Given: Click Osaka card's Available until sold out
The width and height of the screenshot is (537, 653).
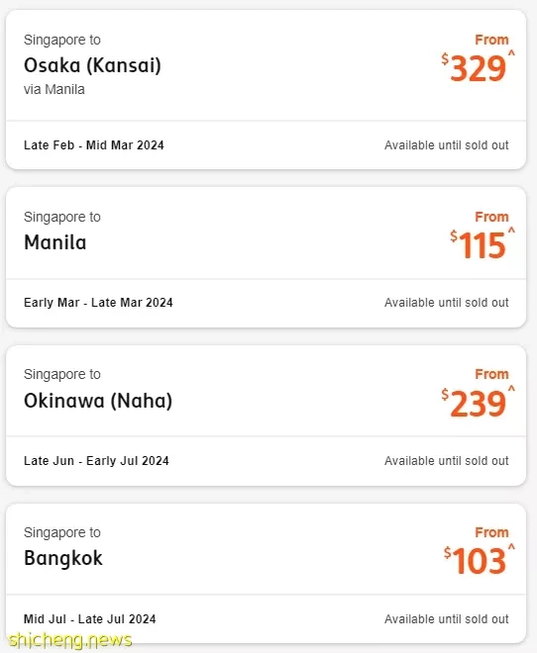Looking at the screenshot, I should coord(447,144).
